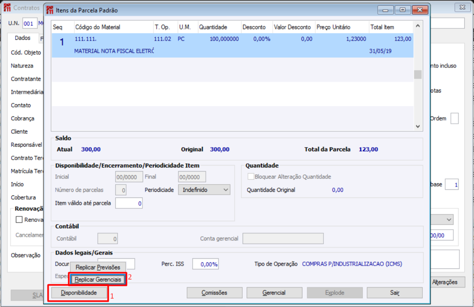Click the Inicial date field
Viewport: 474px width, 307px height.
(x=129, y=177)
